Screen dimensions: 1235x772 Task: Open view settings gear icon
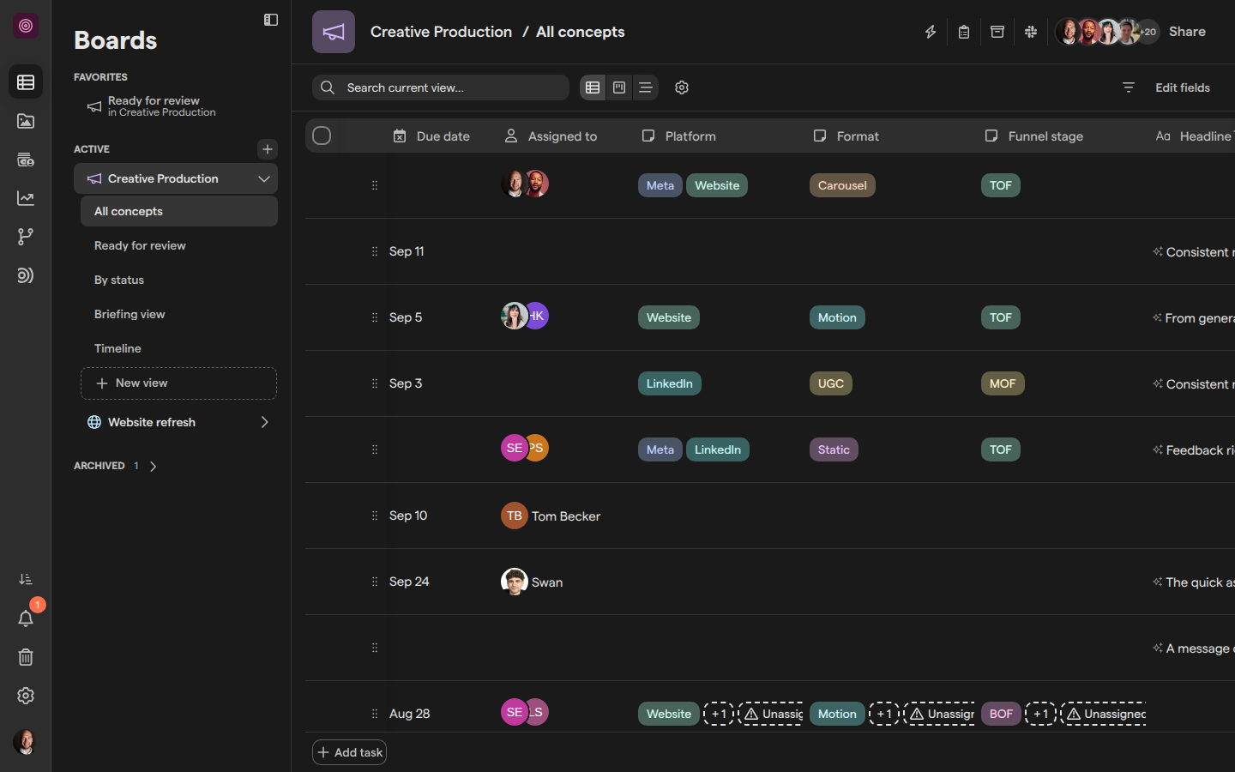click(682, 87)
